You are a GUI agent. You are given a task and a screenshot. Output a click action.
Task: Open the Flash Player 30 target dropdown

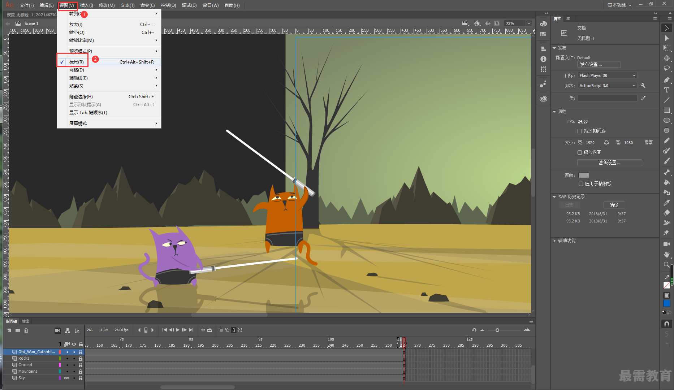pyautogui.click(x=607, y=75)
